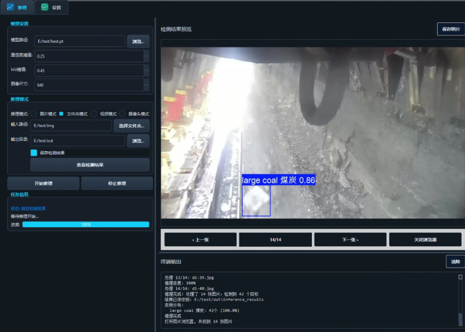Click the 查看检测结果 button
This screenshot has height=332, width=465.
tap(90, 165)
